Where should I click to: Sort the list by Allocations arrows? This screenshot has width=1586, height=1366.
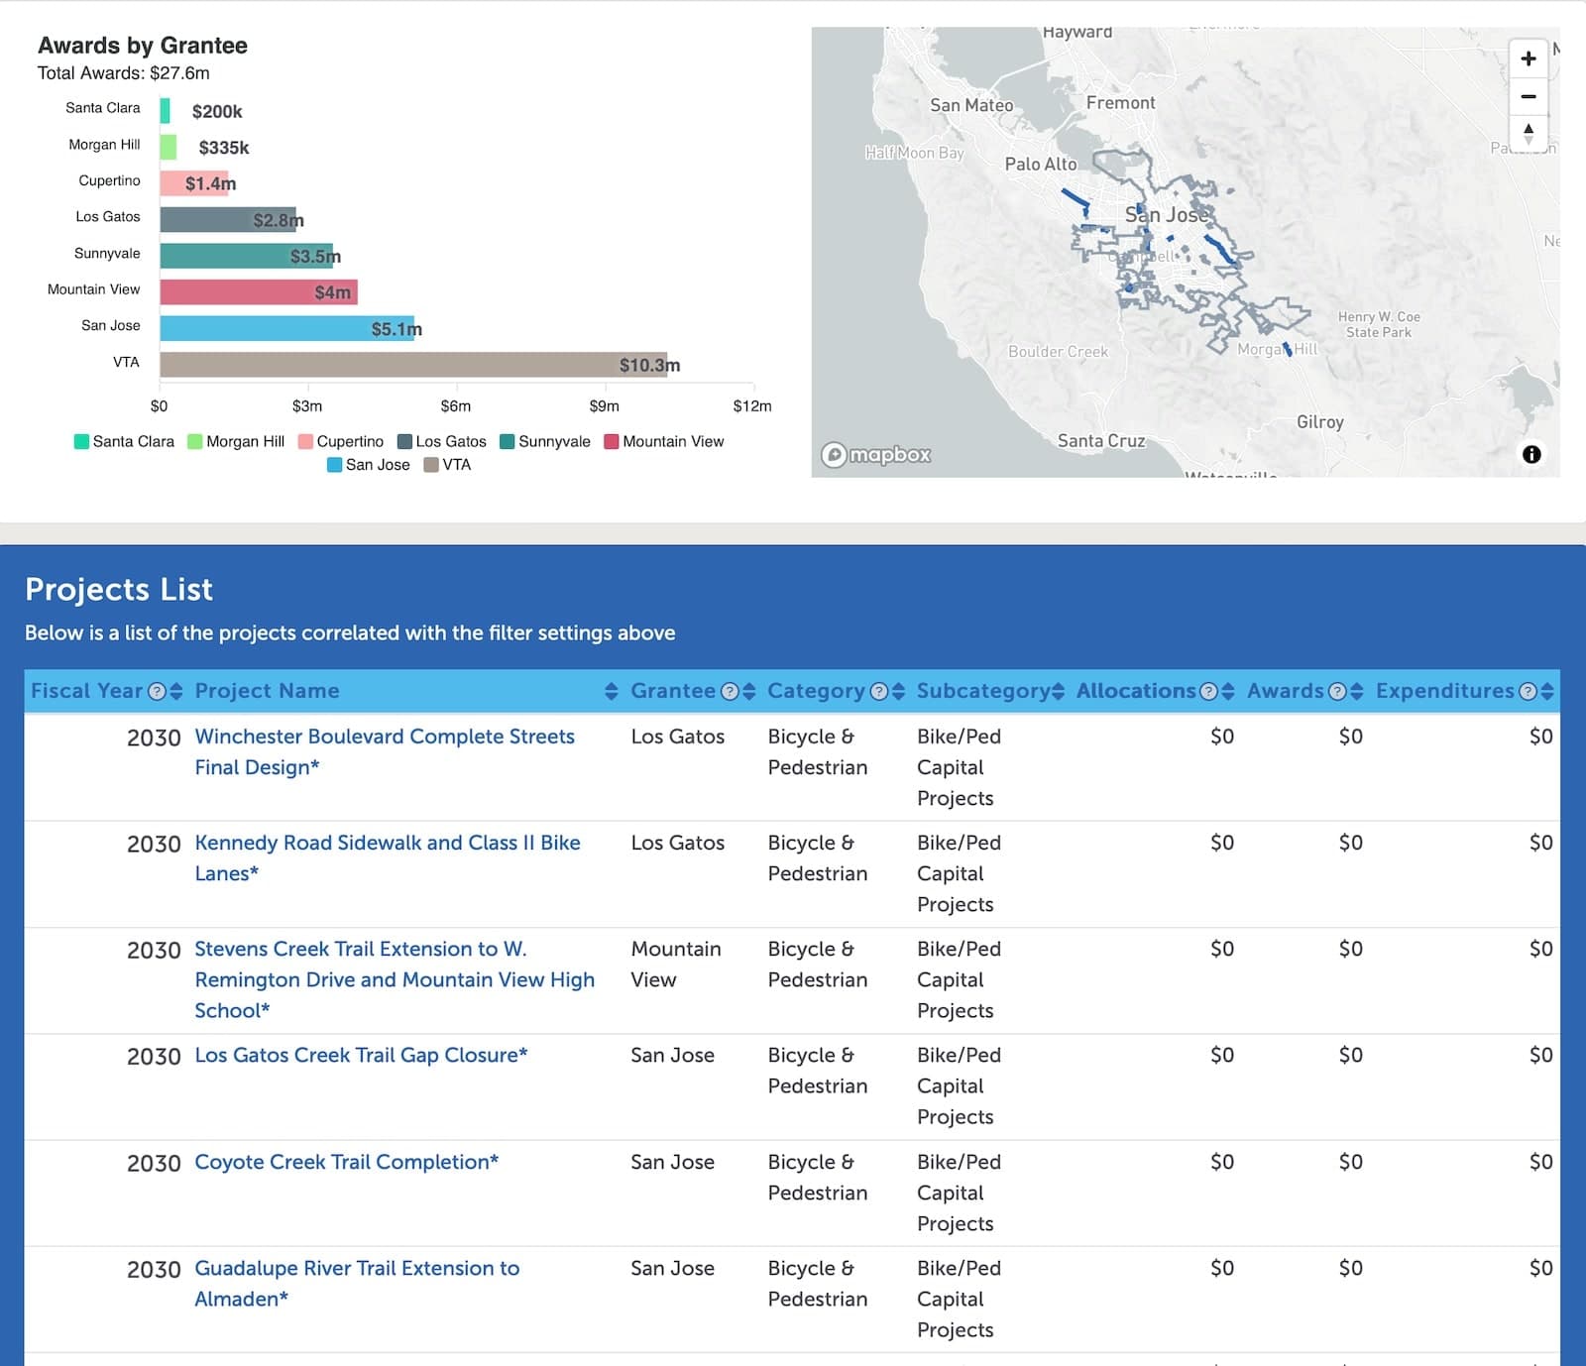click(1228, 691)
